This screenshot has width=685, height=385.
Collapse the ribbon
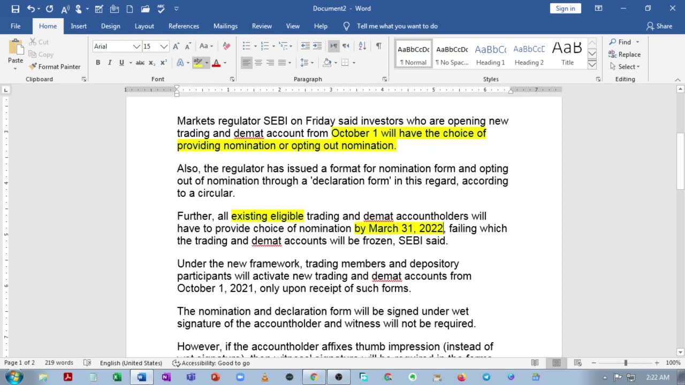(x=678, y=79)
